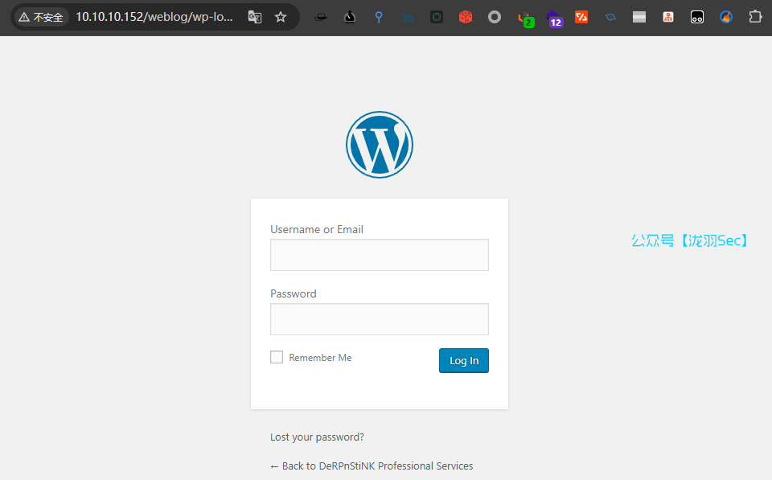Click the gray circle ring extension icon
This screenshot has width=772, height=480.
[495, 17]
